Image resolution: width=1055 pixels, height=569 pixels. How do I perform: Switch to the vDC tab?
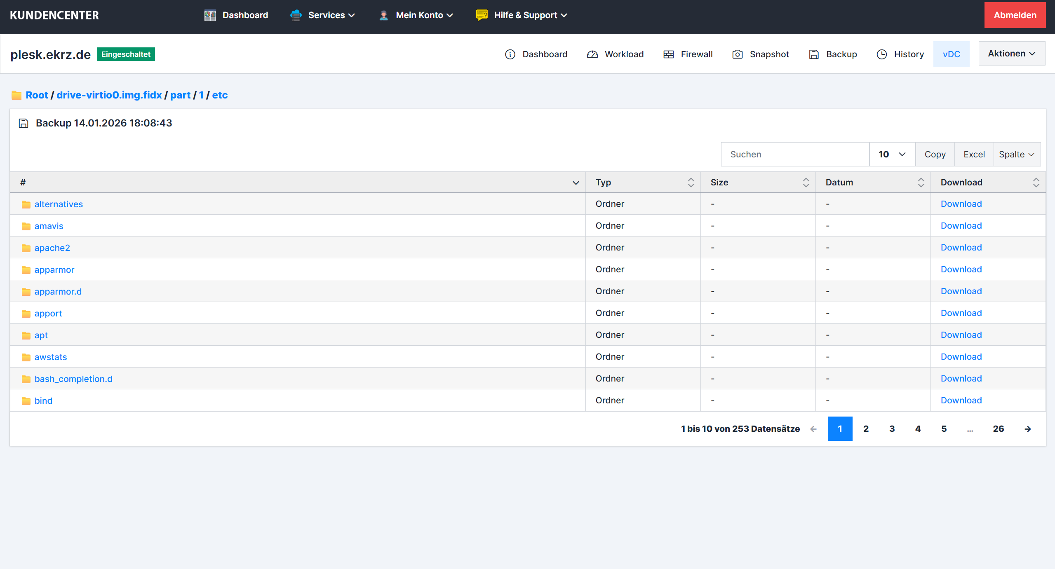(x=951, y=54)
